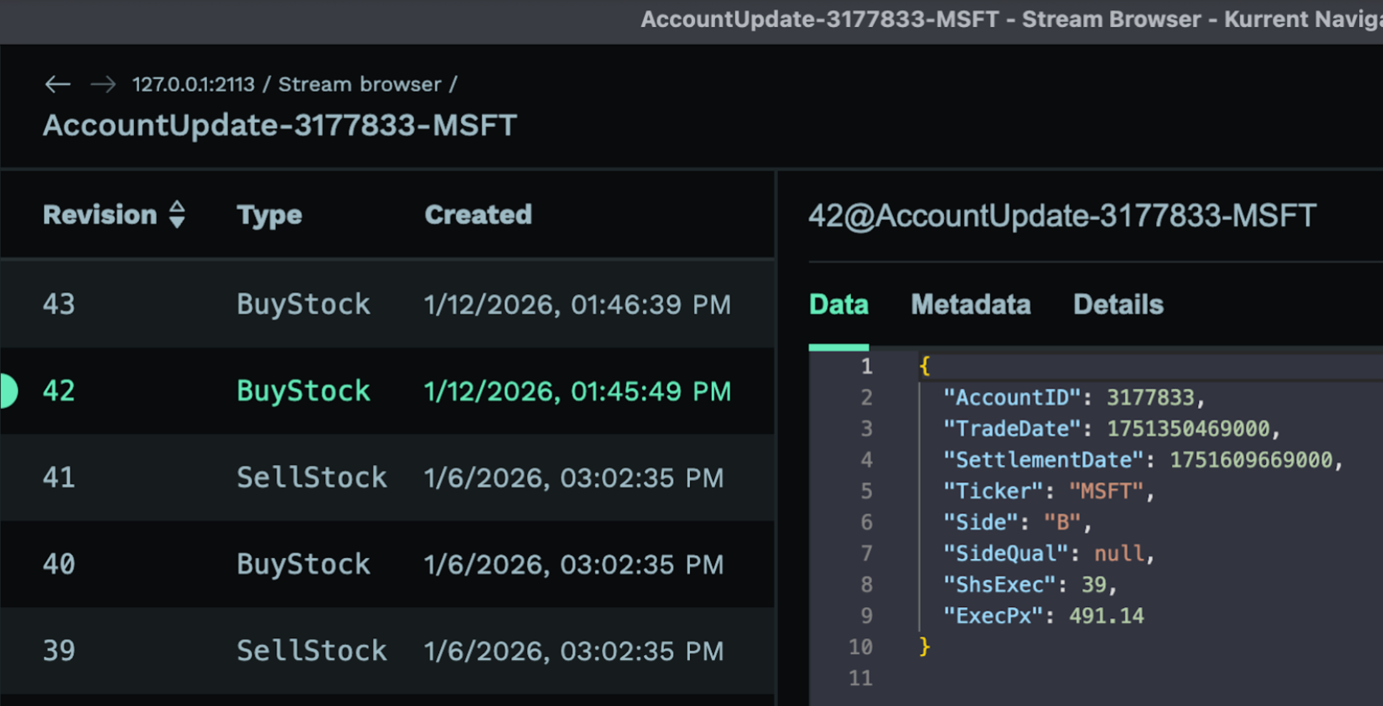Select revision 41 SellStock event row
The width and height of the screenshot is (1383, 706).
click(387, 477)
